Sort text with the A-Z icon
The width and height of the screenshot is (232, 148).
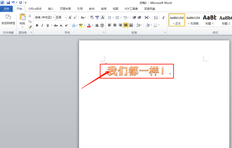pos(156,18)
